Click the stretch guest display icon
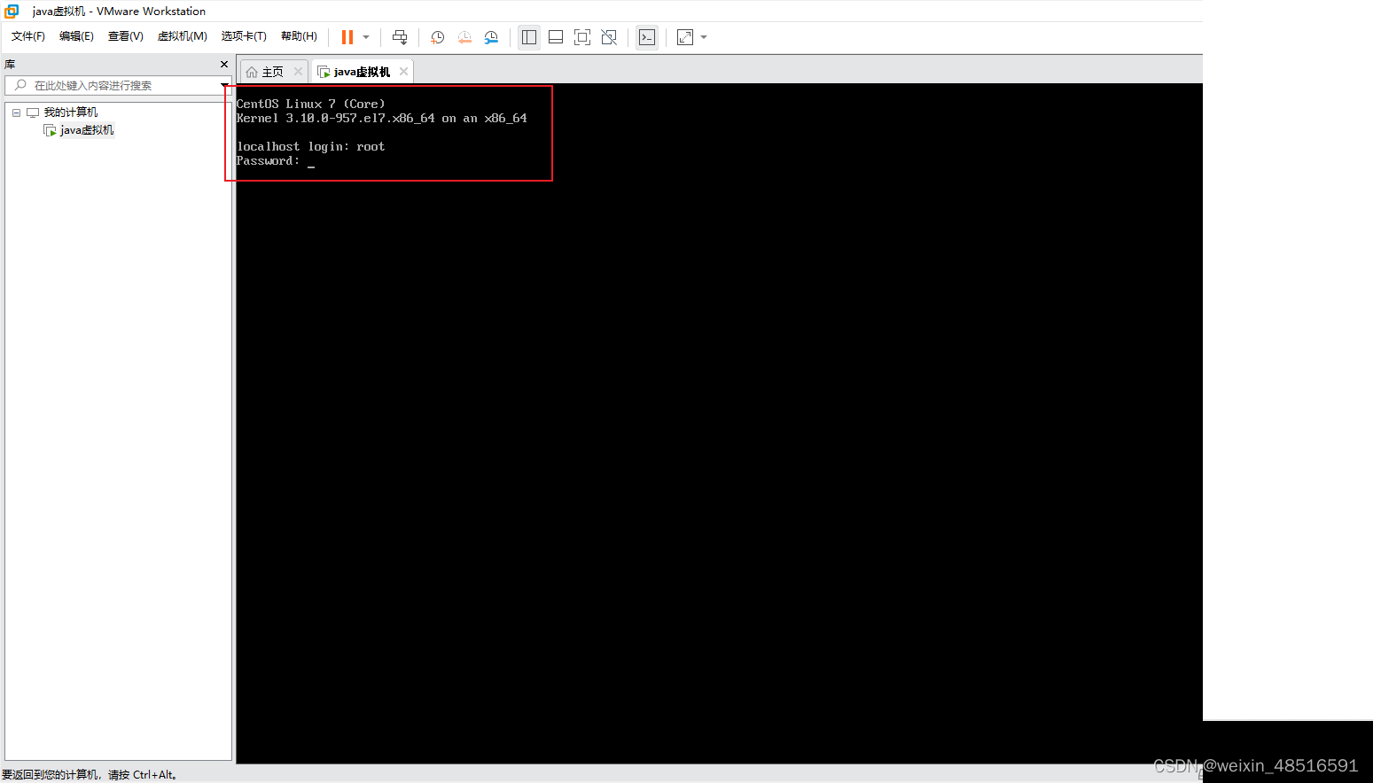 pos(685,37)
